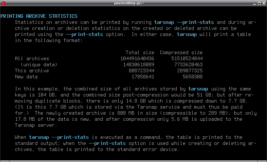267x162 pixels.
Task: Click the value 51510524844
Action: pos(187,58)
